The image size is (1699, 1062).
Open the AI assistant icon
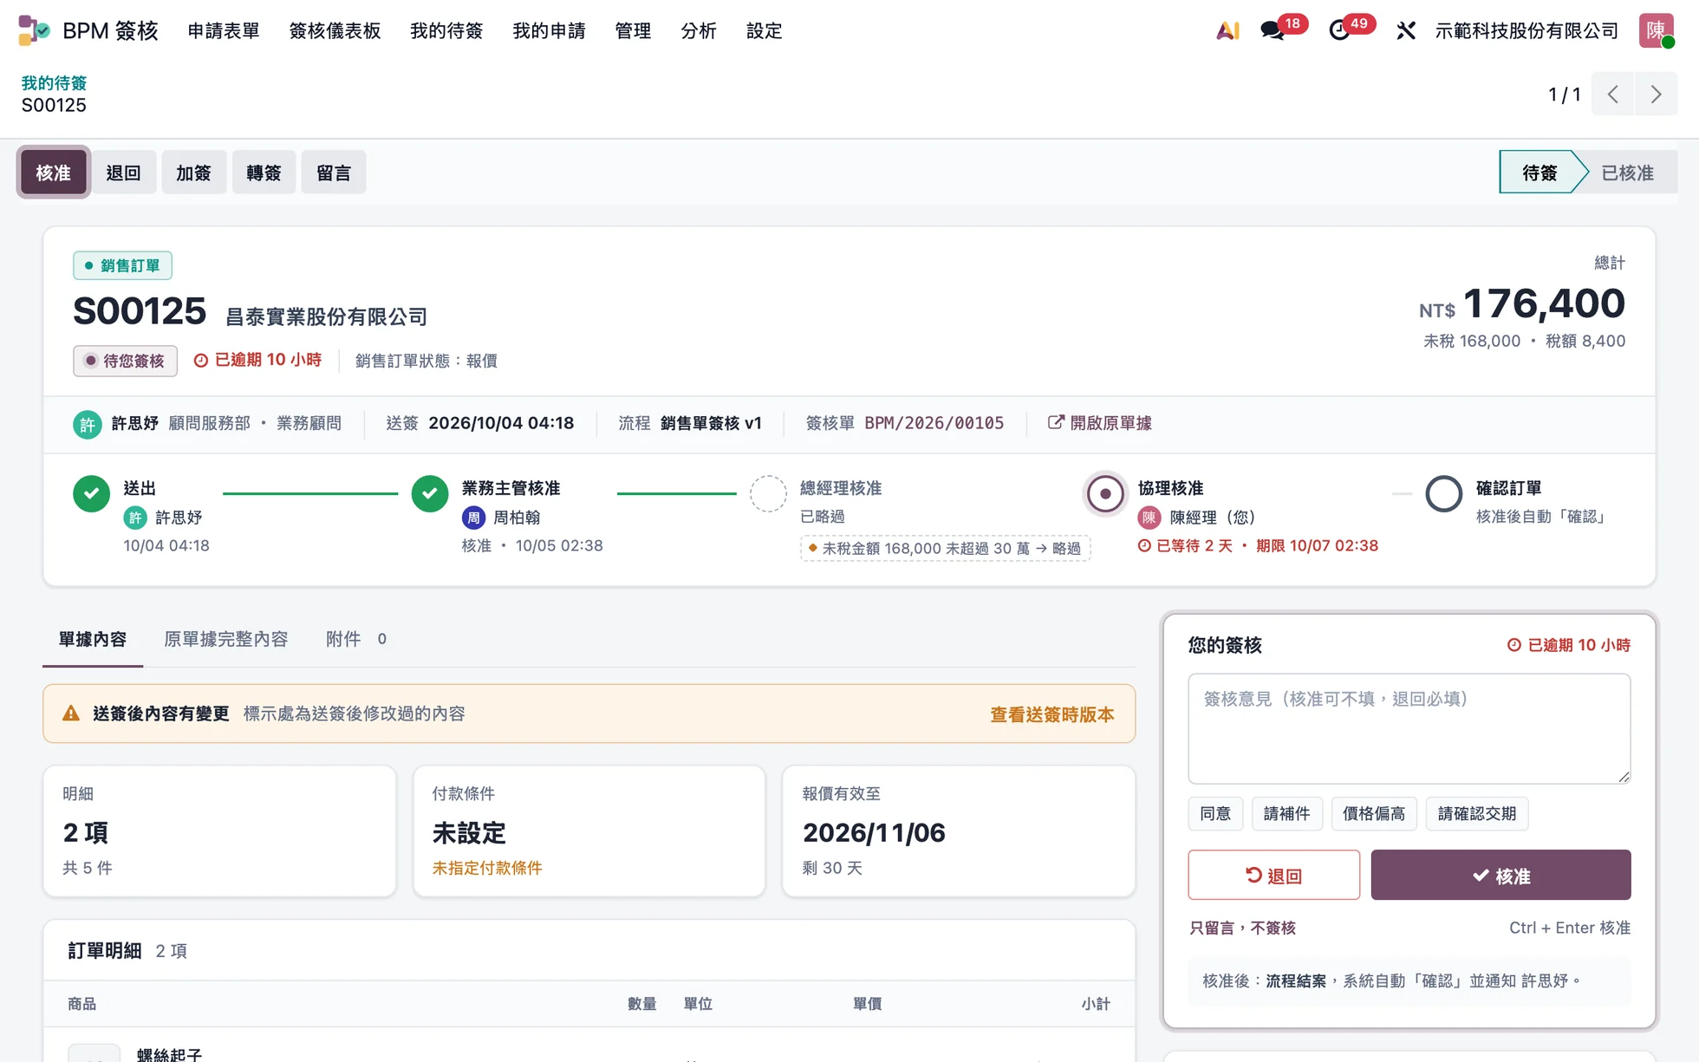(x=1227, y=30)
